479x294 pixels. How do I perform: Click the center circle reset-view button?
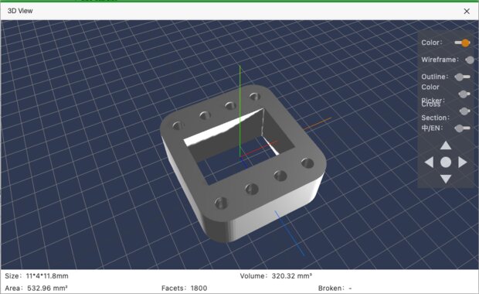(x=446, y=162)
